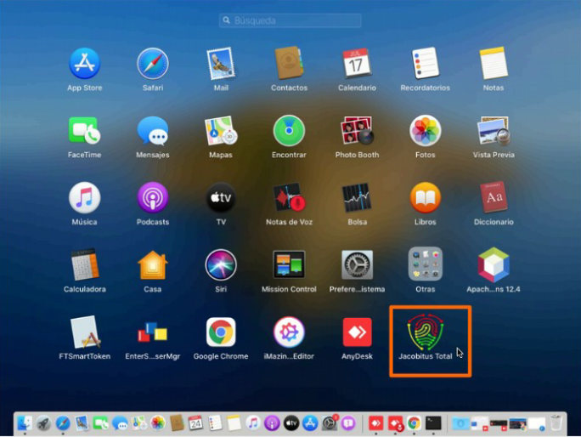Launch the iMazing Profile Editor
Screen dimensions: 581x437
coord(289,332)
